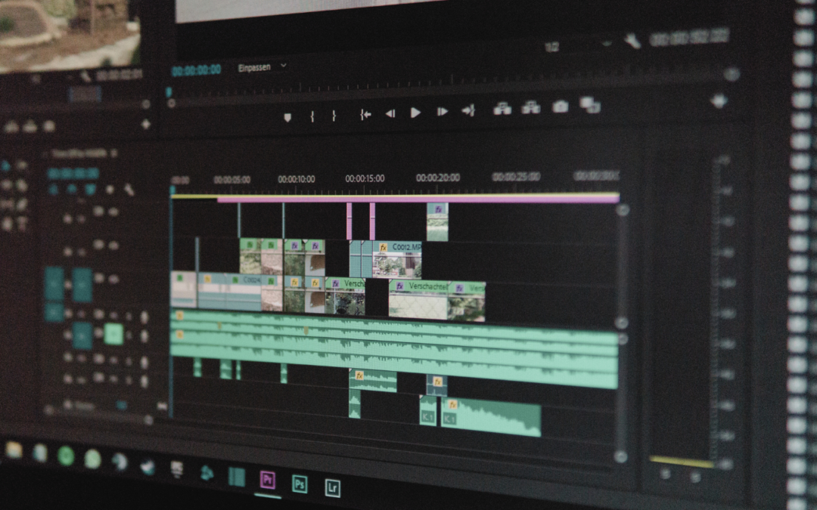Open the Program monitor button editor plus

(719, 100)
